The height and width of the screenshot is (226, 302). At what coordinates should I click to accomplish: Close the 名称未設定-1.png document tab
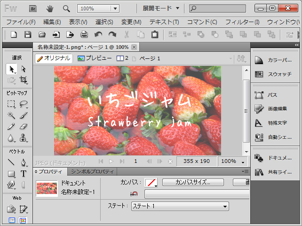point(134,47)
